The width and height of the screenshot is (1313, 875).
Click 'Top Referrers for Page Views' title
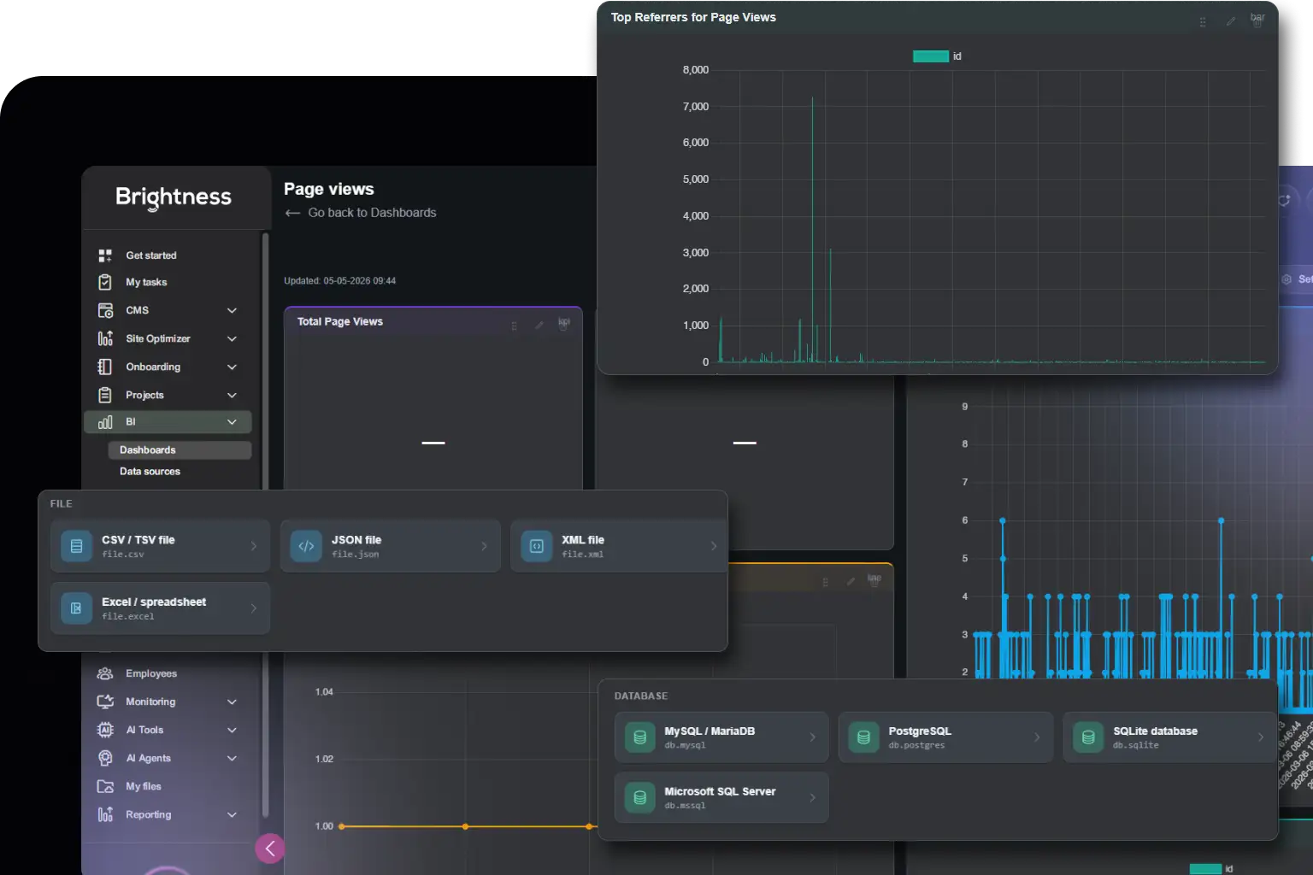point(693,17)
